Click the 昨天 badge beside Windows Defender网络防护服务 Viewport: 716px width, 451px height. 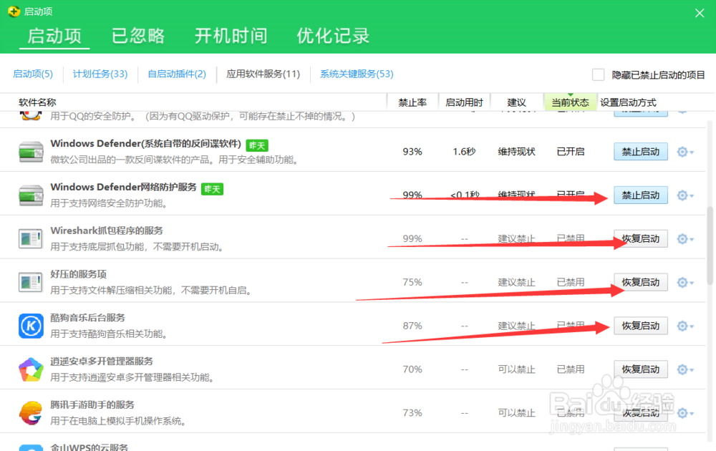[213, 189]
